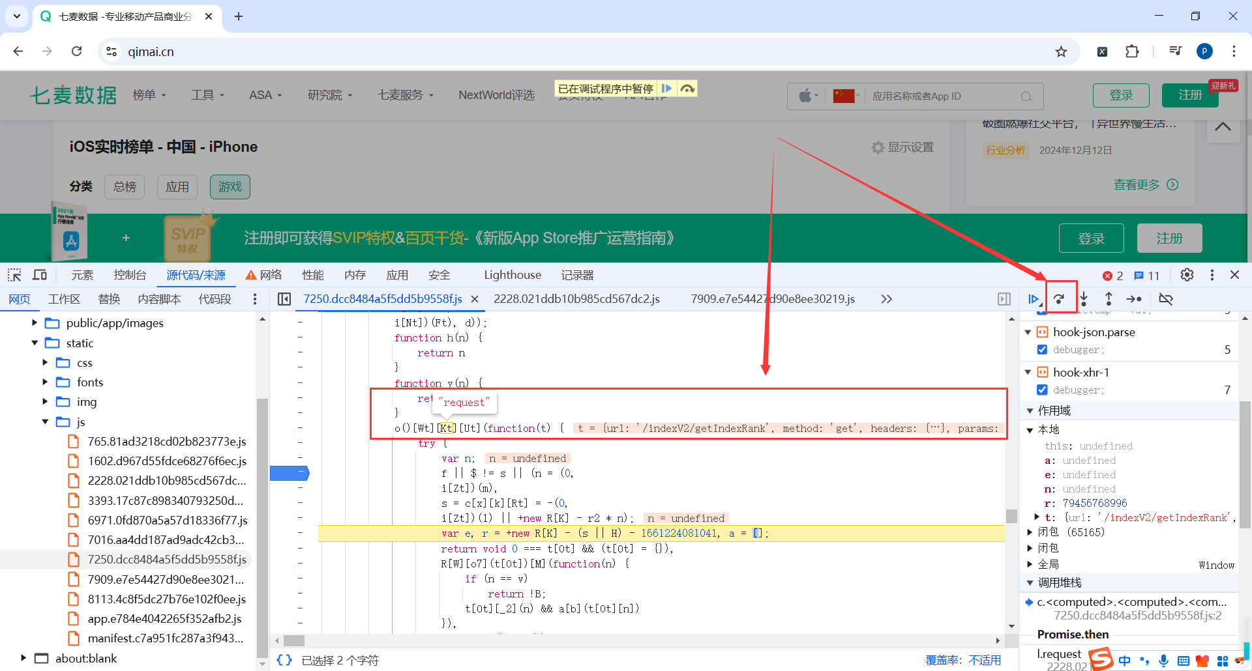Select the 应用 category filter
The width and height of the screenshot is (1252, 671).
(x=177, y=187)
